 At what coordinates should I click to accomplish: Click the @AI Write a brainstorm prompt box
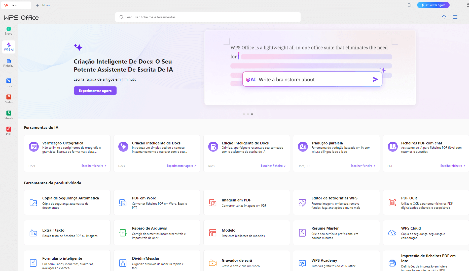click(x=312, y=79)
